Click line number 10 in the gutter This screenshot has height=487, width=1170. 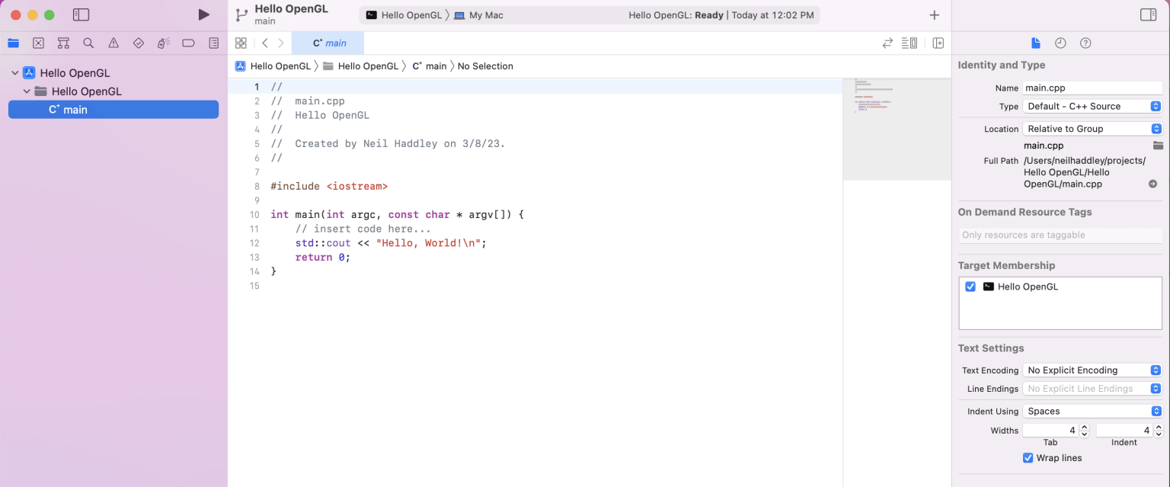254,215
